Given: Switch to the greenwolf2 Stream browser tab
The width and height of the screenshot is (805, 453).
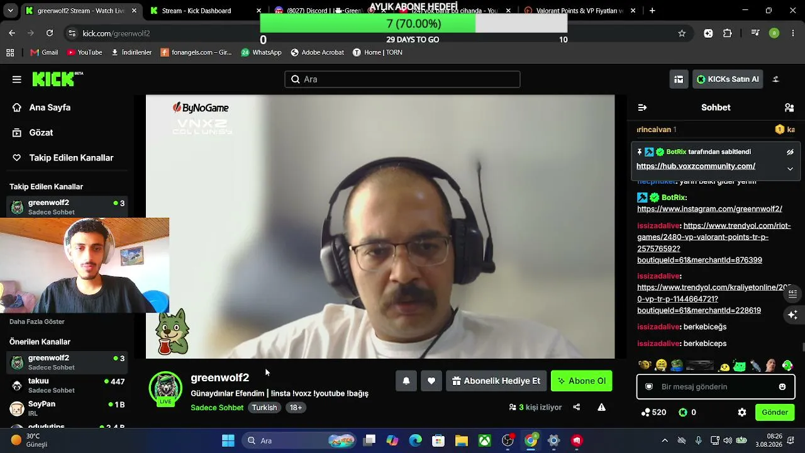Looking at the screenshot, I should click(x=81, y=11).
